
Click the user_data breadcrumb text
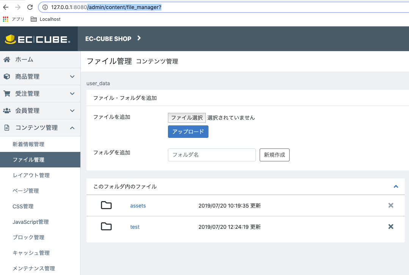click(x=98, y=83)
